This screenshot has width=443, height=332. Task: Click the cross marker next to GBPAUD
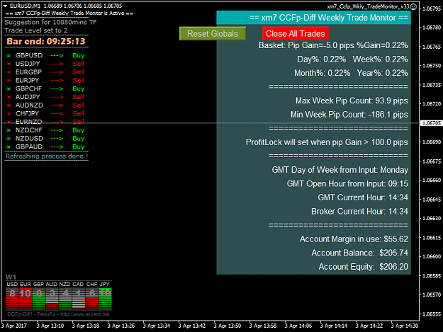pyautogui.click(x=9, y=147)
